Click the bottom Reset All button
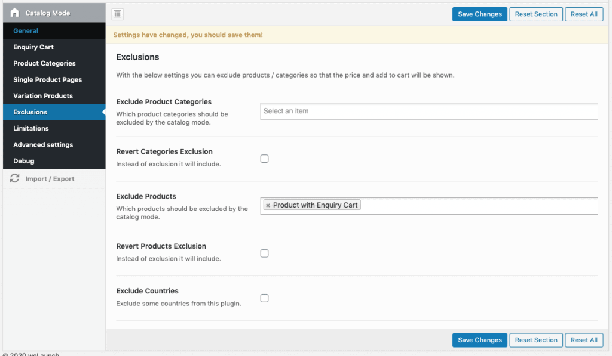 click(x=584, y=340)
